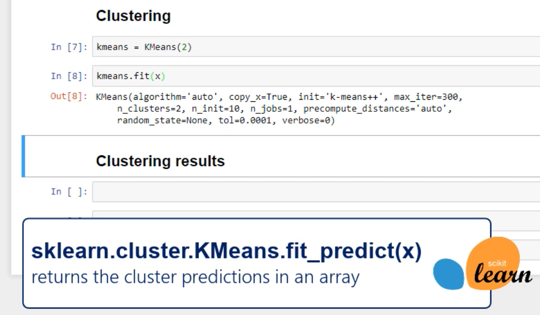The height and width of the screenshot is (315, 540).
Task: Click the n_clusters=2 output line
Action: [x=285, y=109]
